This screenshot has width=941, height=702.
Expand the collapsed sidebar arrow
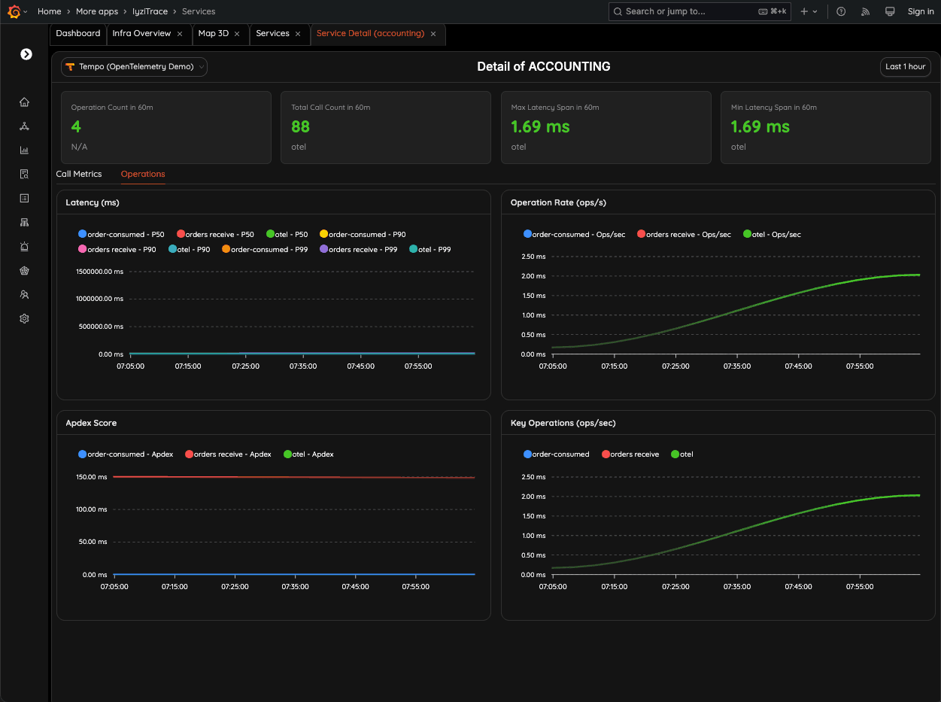coord(26,54)
